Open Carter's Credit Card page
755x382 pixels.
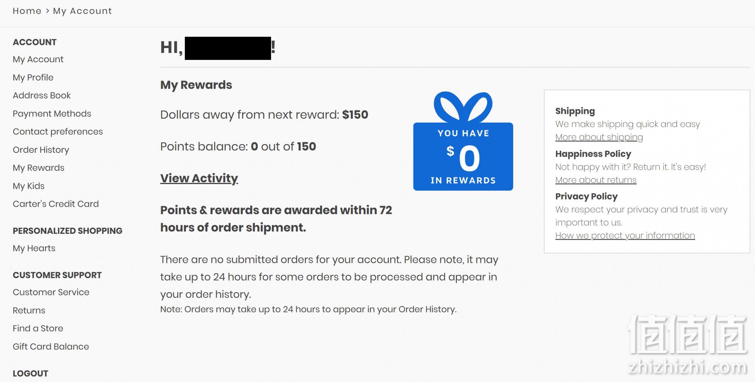(x=56, y=204)
